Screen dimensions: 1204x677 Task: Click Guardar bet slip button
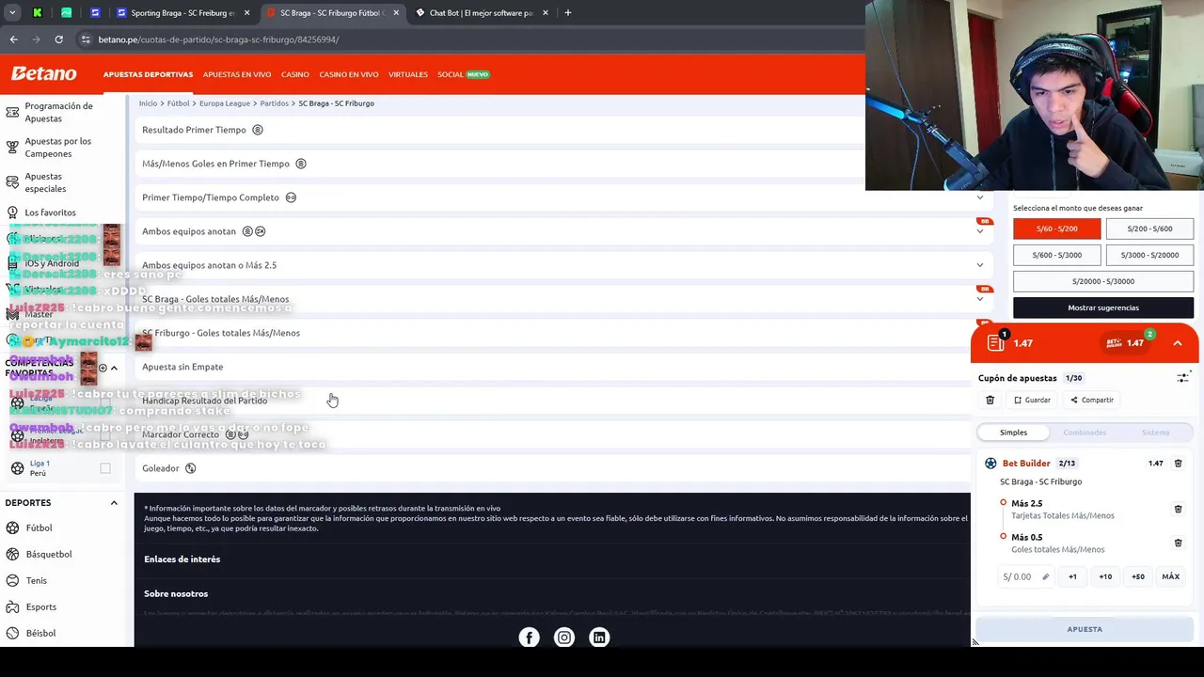[1032, 400]
